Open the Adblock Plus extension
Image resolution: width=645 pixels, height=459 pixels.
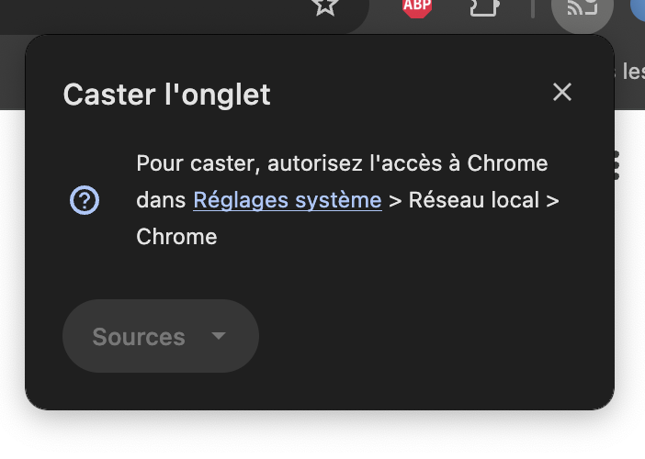tap(417, 7)
